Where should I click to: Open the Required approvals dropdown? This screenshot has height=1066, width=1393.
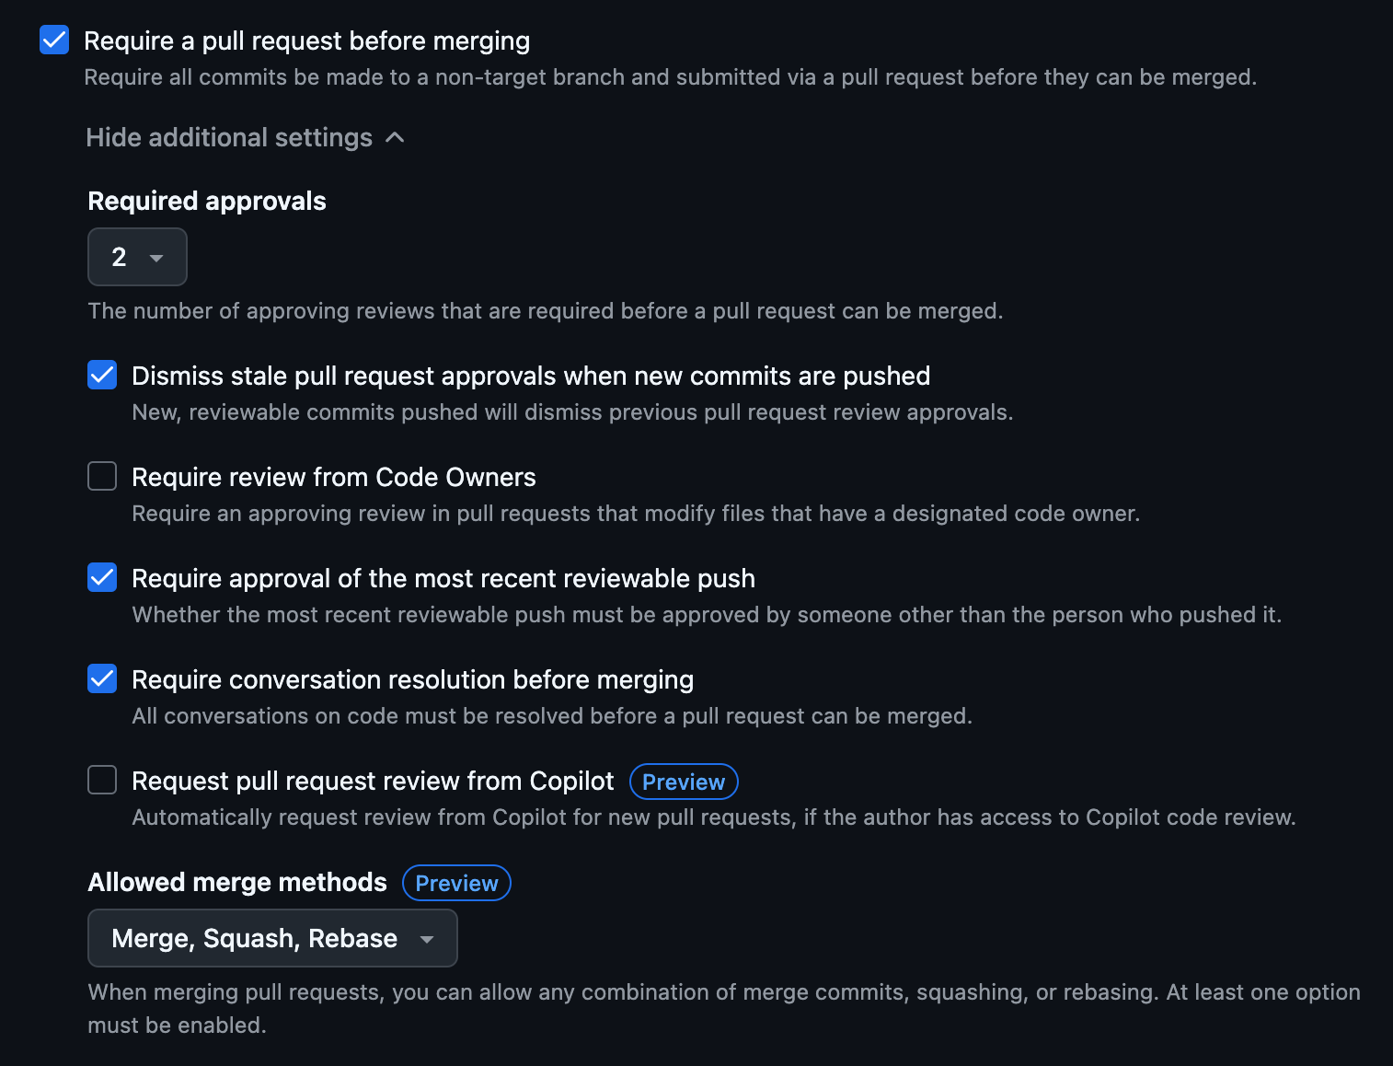pos(137,257)
